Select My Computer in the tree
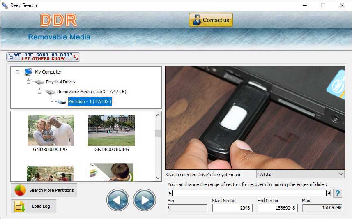Image resolution: width=352 pixels, height=219 pixels. coord(48,72)
